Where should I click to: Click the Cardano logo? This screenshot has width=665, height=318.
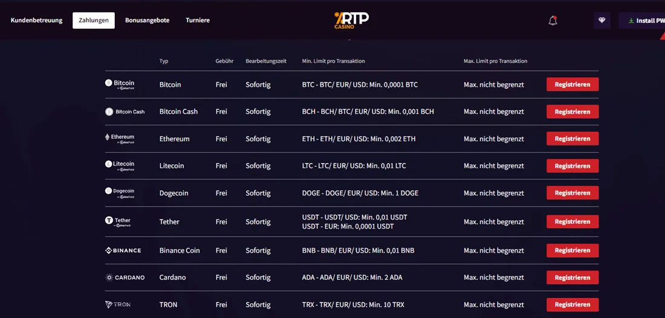pos(125,278)
